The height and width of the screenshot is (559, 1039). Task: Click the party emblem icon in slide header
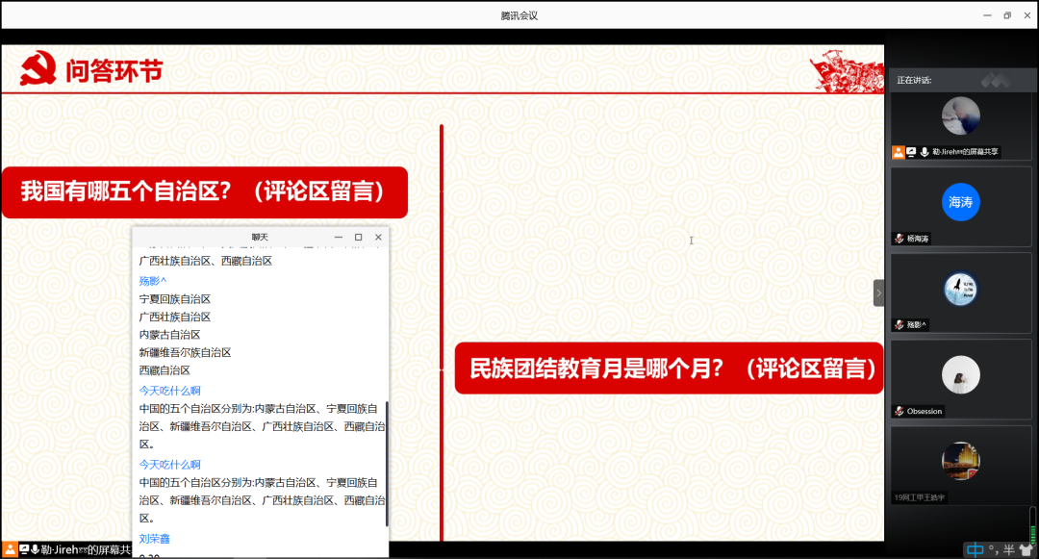click(x=38, y=70)
